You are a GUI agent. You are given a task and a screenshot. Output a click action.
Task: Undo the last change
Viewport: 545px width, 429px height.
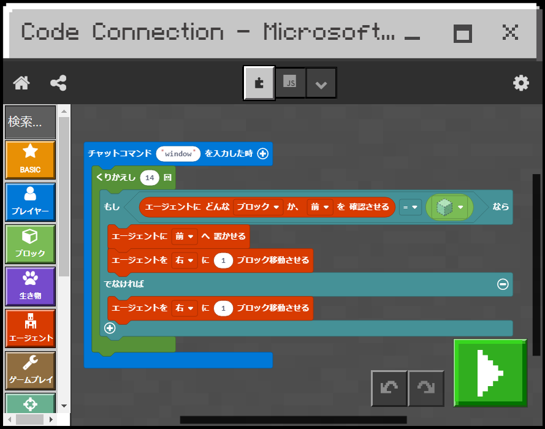tap(389, 389)
